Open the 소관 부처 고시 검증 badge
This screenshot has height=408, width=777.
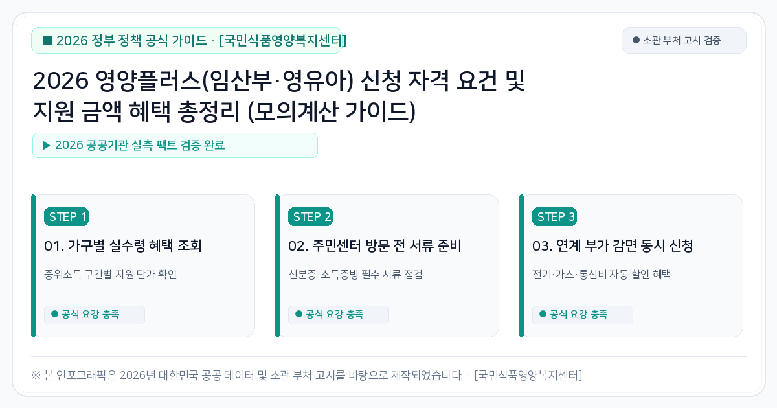pyautogui.click(x=684, y=40)
